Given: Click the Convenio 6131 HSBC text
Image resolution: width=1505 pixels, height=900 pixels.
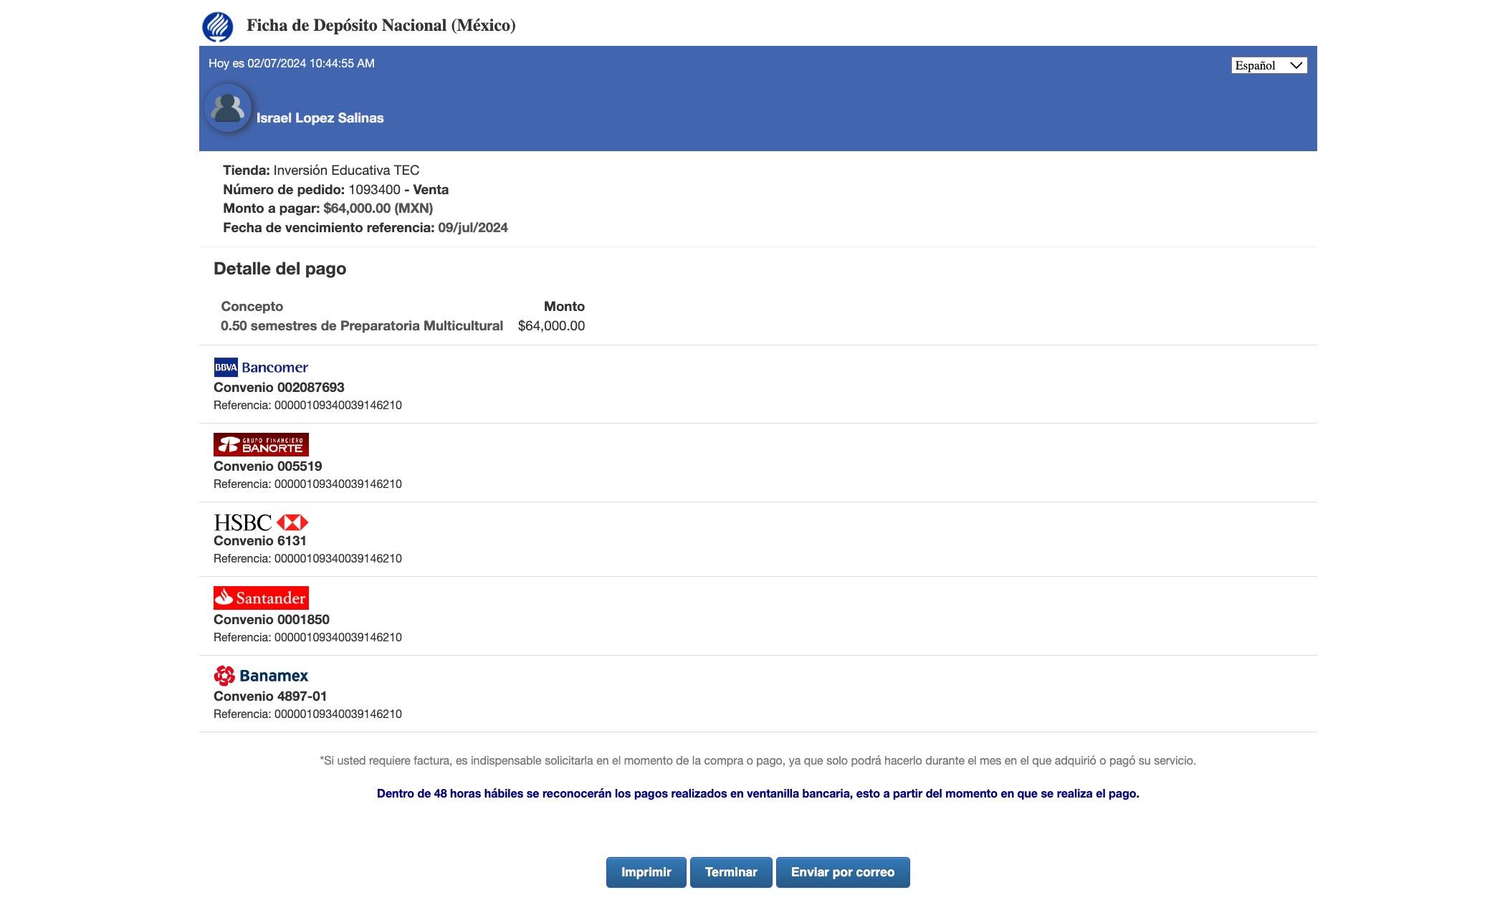Looking at the screenshot, I should coord(259,541).
